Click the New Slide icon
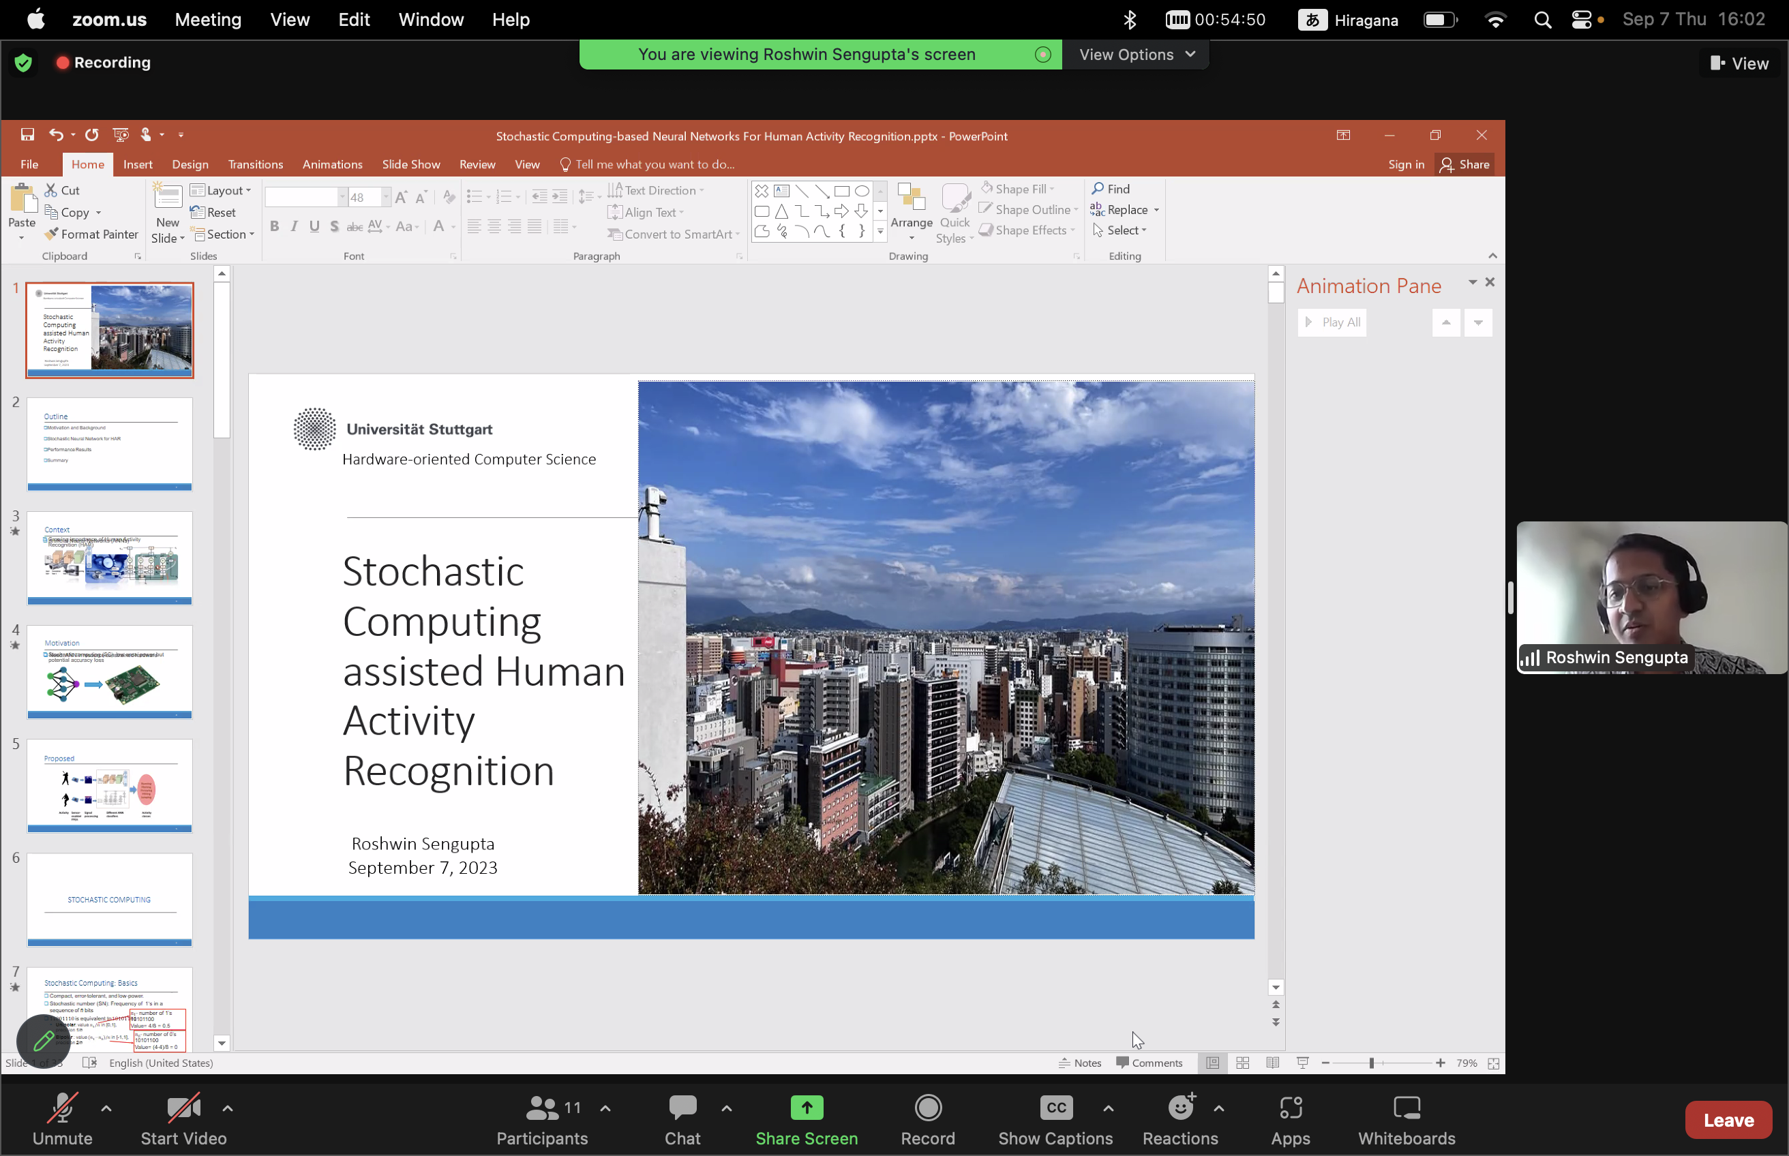 pyautogui.click(x=168, y=197)
